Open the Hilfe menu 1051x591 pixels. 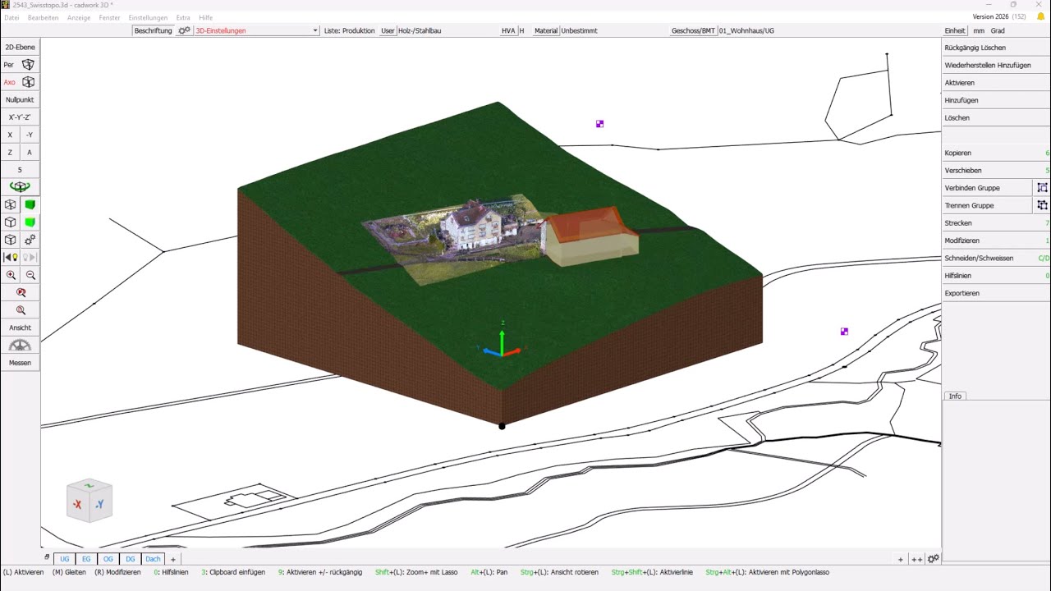(206, 17)
